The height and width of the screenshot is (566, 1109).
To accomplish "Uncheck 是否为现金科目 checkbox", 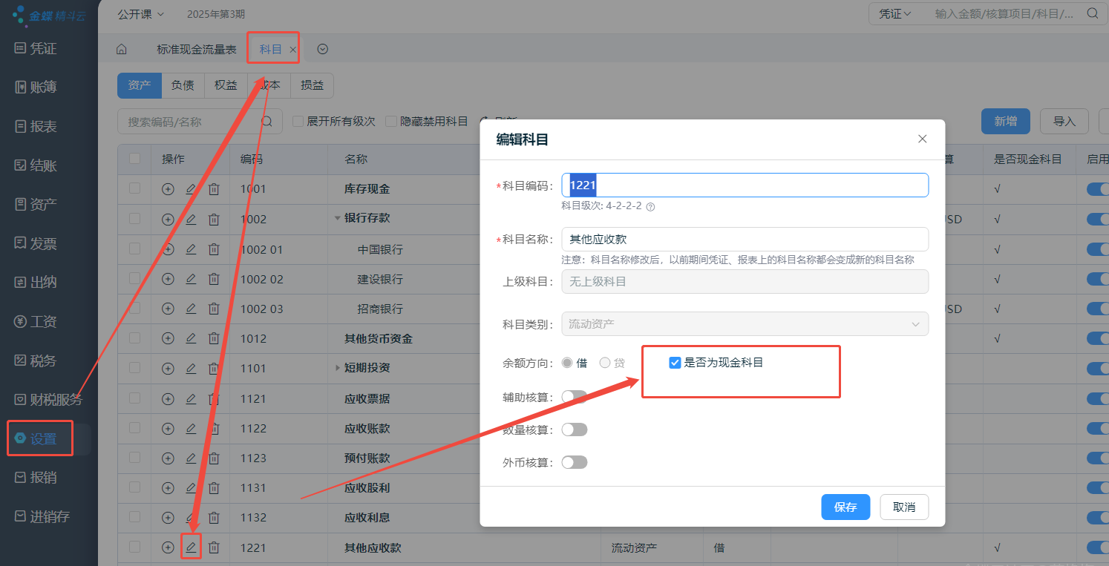I will pos(675,363).
